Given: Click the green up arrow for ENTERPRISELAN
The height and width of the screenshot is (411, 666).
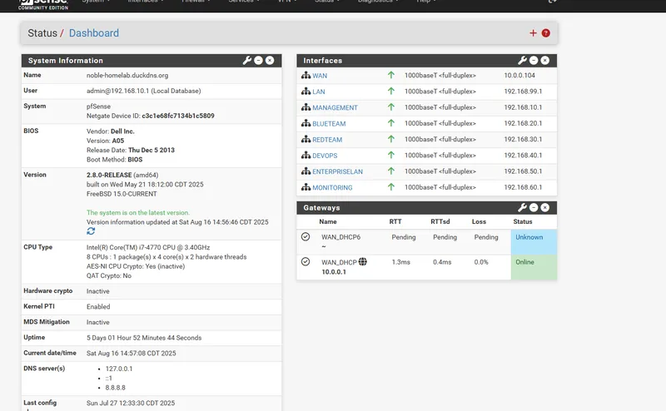Looking at the screenshot, I should 391,171.
